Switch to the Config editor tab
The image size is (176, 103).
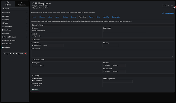point(116,17)
